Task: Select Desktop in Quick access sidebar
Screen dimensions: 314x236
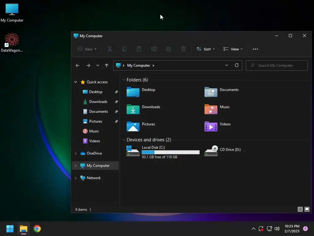Action: click(x=96, y=92)
